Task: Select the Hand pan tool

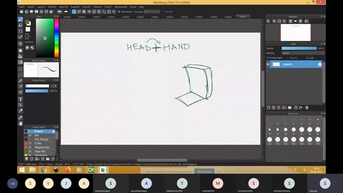Action: click(20, 124)
